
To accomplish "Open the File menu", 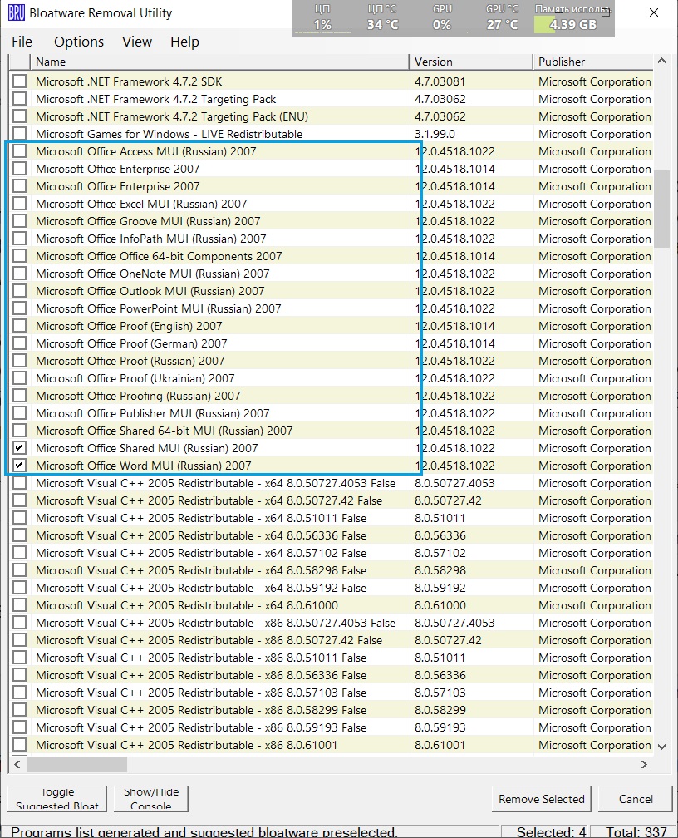I will point(22,42).
